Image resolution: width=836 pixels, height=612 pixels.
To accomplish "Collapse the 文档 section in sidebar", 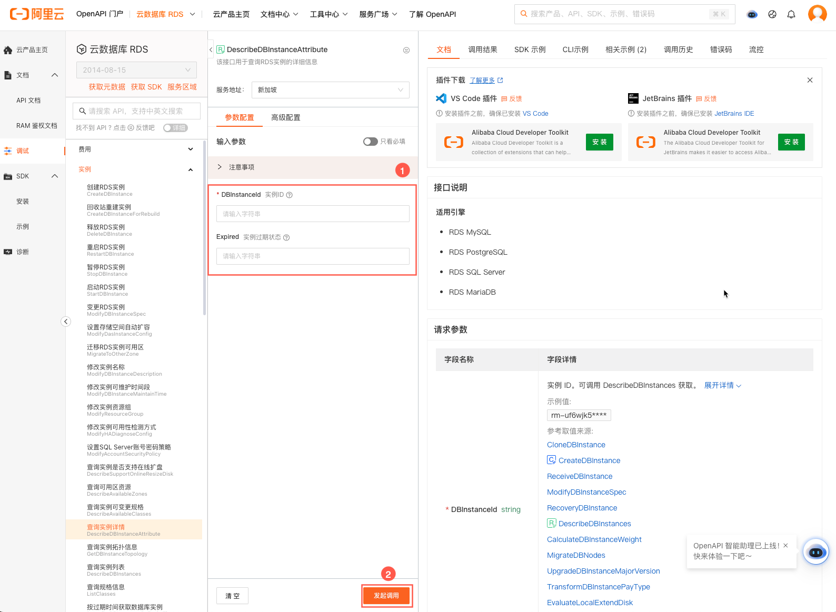I will (x=55, y=75).
